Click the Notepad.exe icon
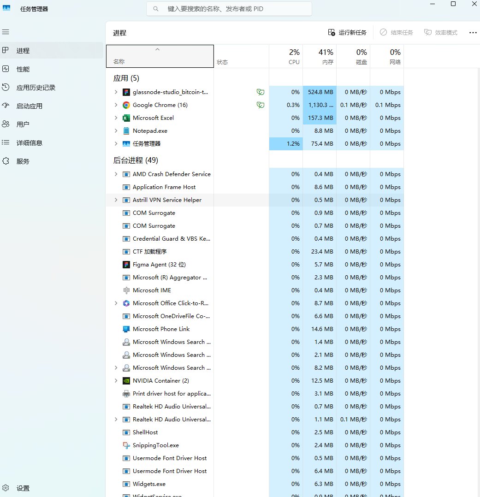The image size is (480, 497). [126, 131]
